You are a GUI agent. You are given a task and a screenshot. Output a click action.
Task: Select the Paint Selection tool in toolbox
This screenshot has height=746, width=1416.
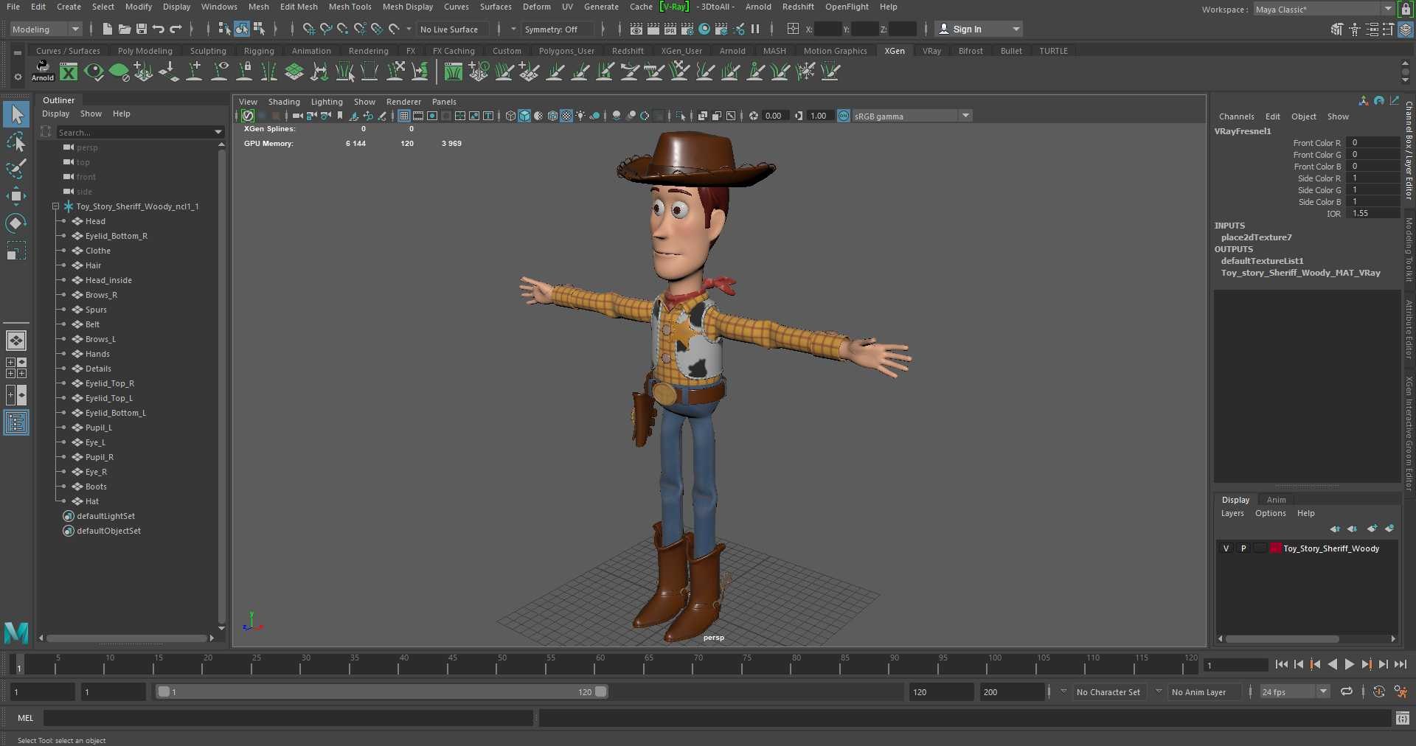[16, 169]
